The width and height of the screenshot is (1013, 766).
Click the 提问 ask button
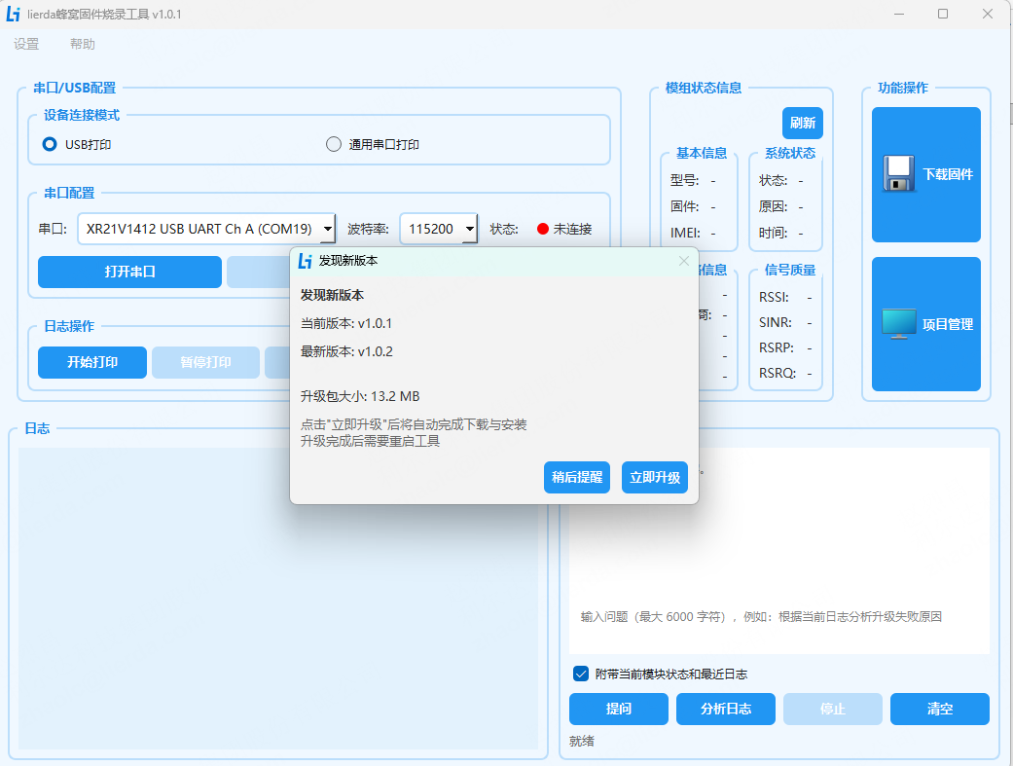pos(618,710)
